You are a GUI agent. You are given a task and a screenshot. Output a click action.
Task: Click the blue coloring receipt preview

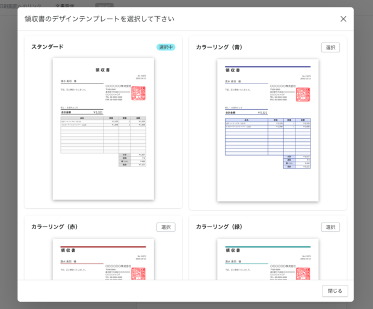(x=268, y=130)
